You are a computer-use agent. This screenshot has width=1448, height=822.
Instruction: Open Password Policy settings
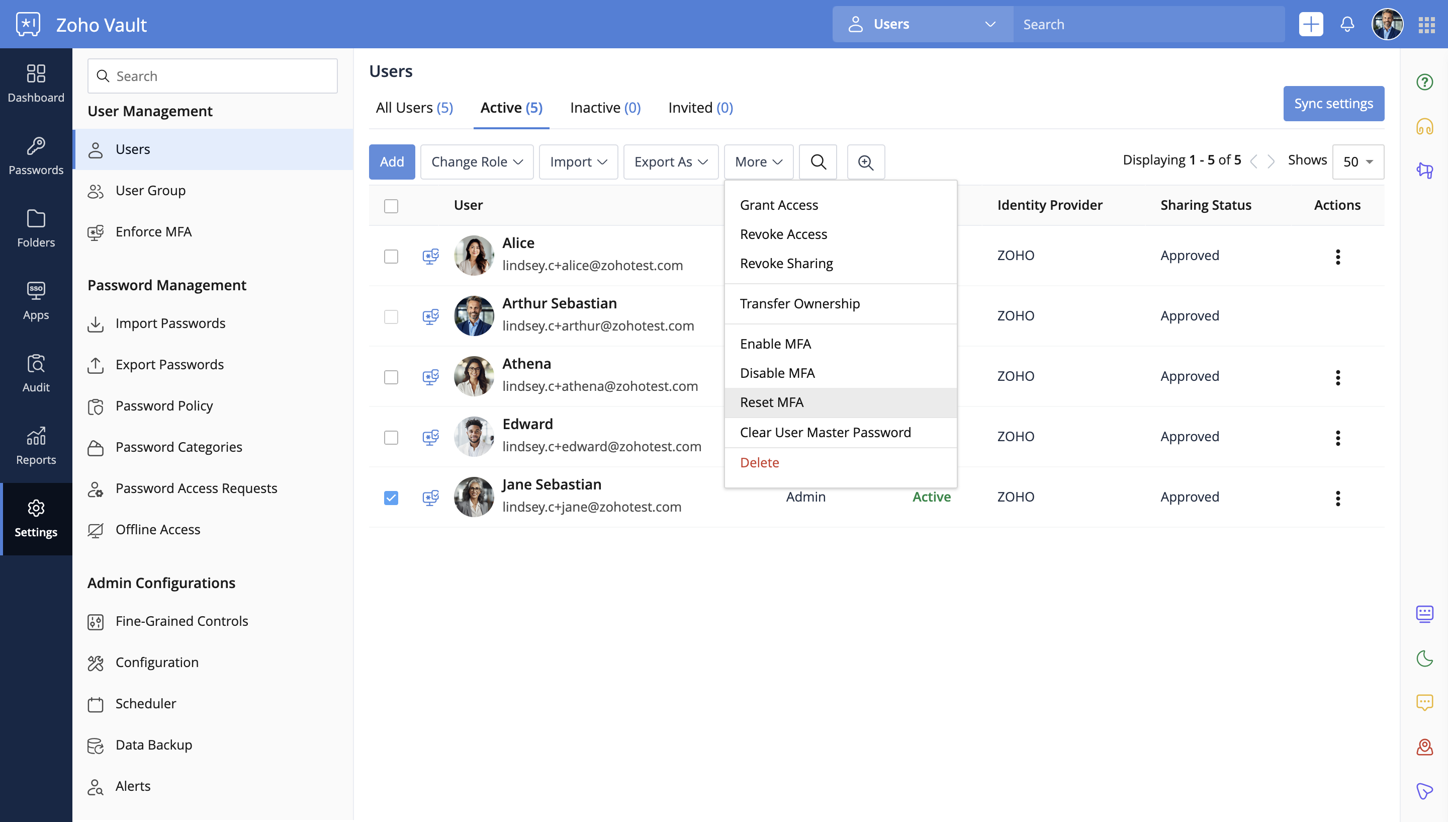213,405
